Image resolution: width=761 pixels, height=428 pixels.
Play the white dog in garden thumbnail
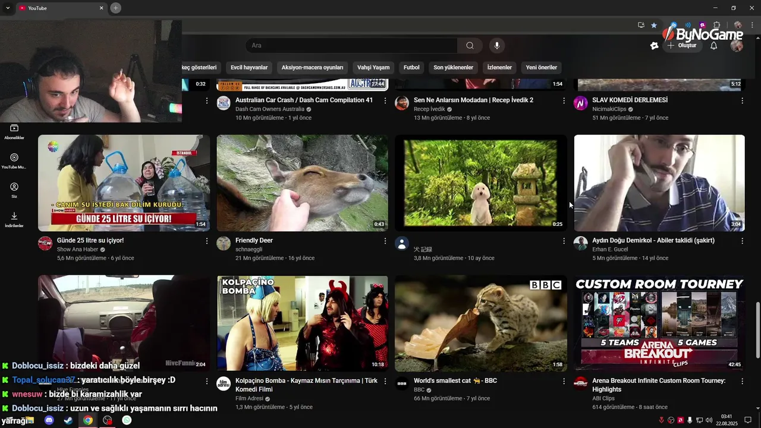click(x=481, y=183)
